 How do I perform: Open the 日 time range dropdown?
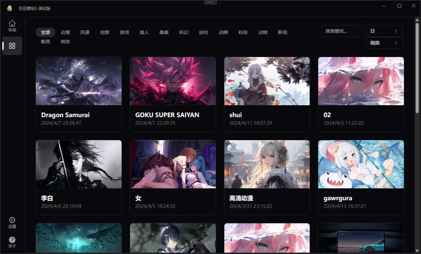(x=384, y=31)
